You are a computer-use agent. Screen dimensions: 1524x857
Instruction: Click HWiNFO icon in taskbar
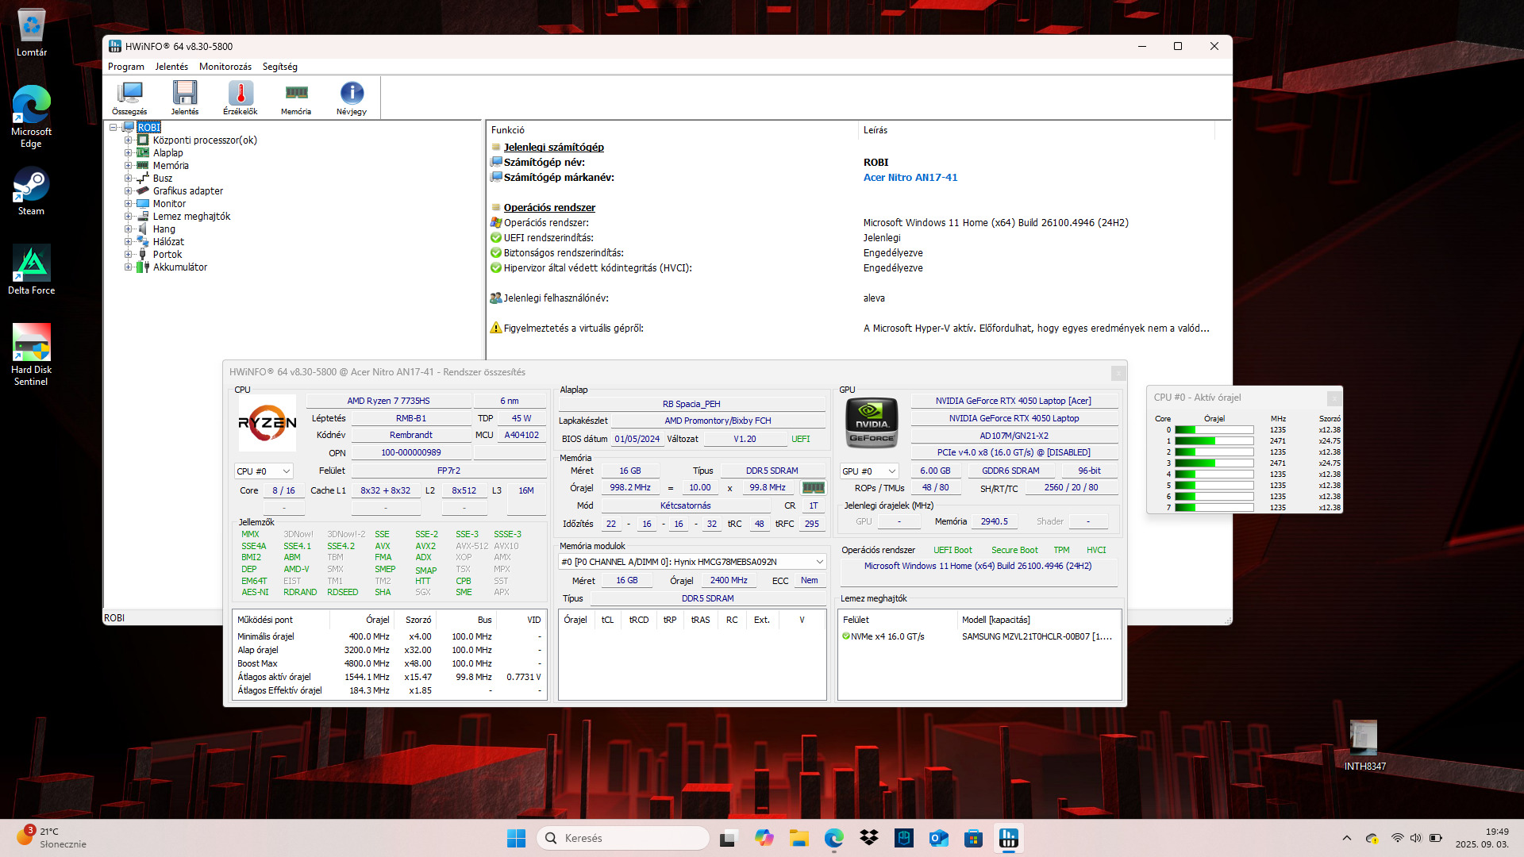[1008, 838]
